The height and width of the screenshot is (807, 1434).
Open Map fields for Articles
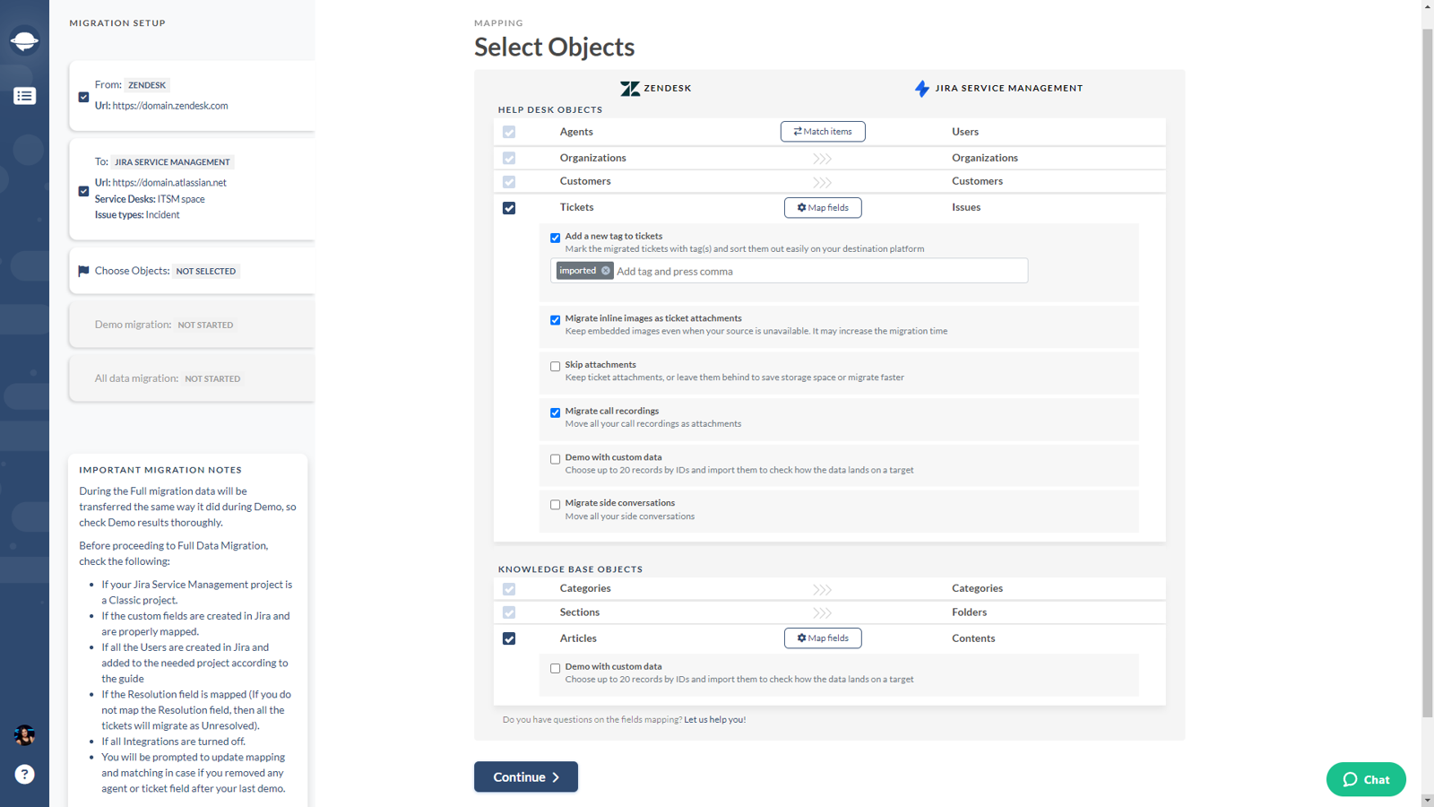click(x=822, y=638)
